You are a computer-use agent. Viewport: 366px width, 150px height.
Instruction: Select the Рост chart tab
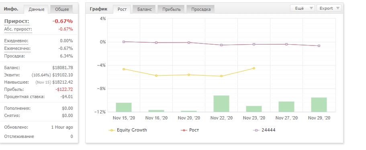point(122,9)
